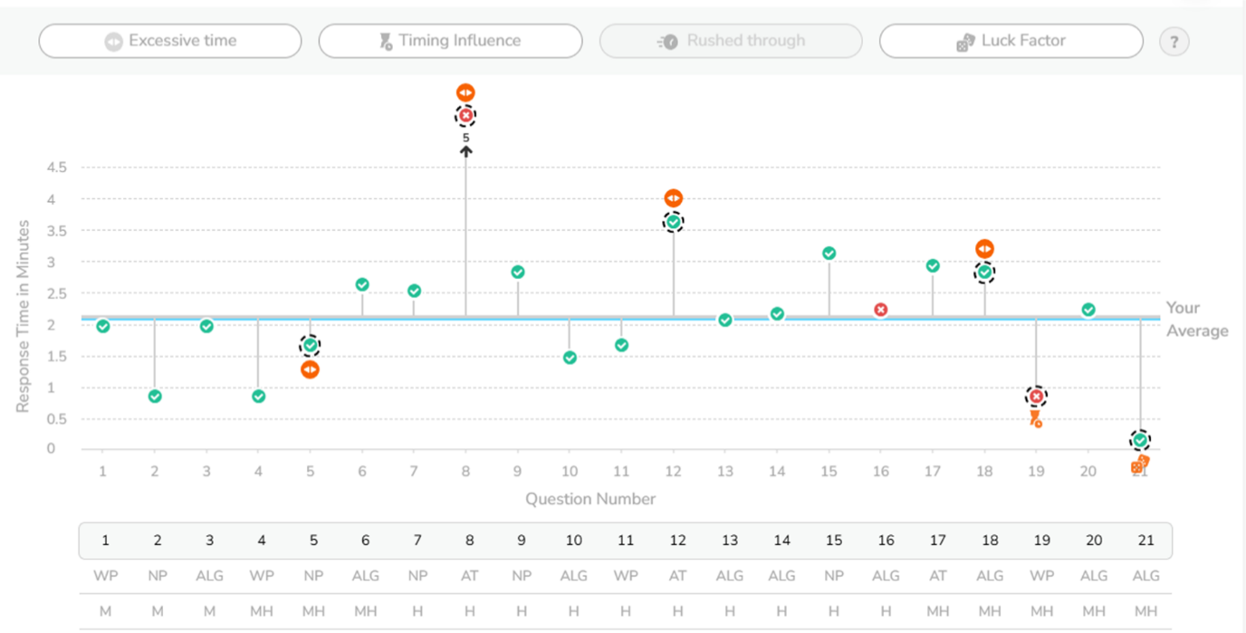Click orange excessive time icon above question 12
The height and width of the screenshot is (633, 1246).
click(673, 198)
